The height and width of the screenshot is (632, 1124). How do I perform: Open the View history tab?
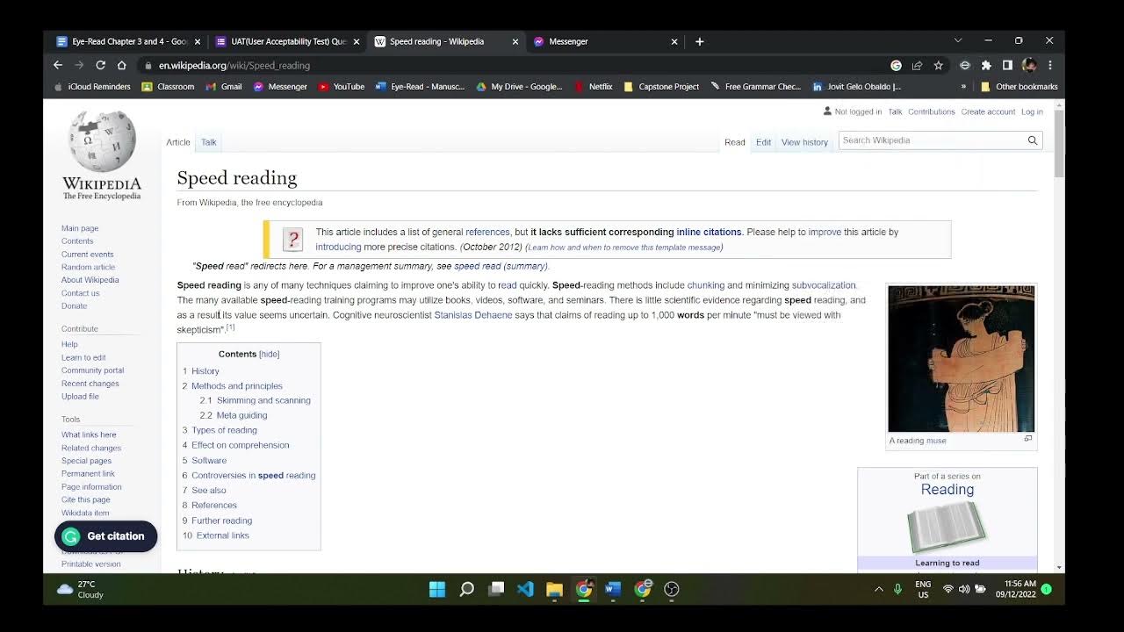[804, 142]
